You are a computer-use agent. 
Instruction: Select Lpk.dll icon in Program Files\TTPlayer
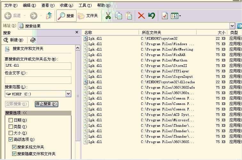point(86,71)
